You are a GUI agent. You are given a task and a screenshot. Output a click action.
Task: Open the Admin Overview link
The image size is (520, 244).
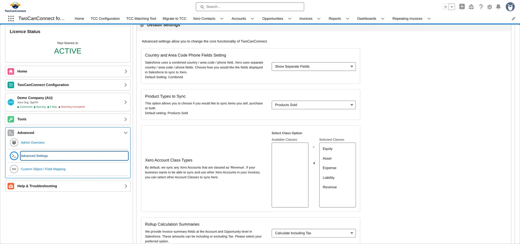[32, 143]
